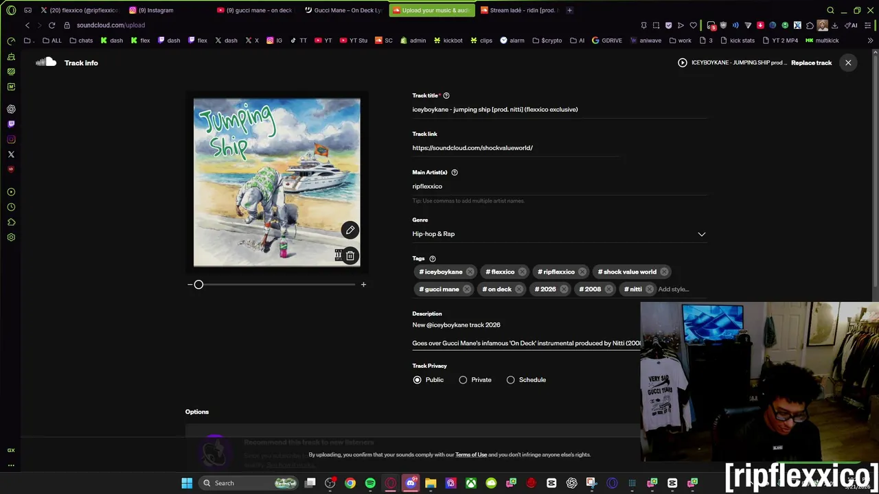Expand the bookmarks bar overflow chevron
This screenshot has width=879, height=494.
point(870,40)
